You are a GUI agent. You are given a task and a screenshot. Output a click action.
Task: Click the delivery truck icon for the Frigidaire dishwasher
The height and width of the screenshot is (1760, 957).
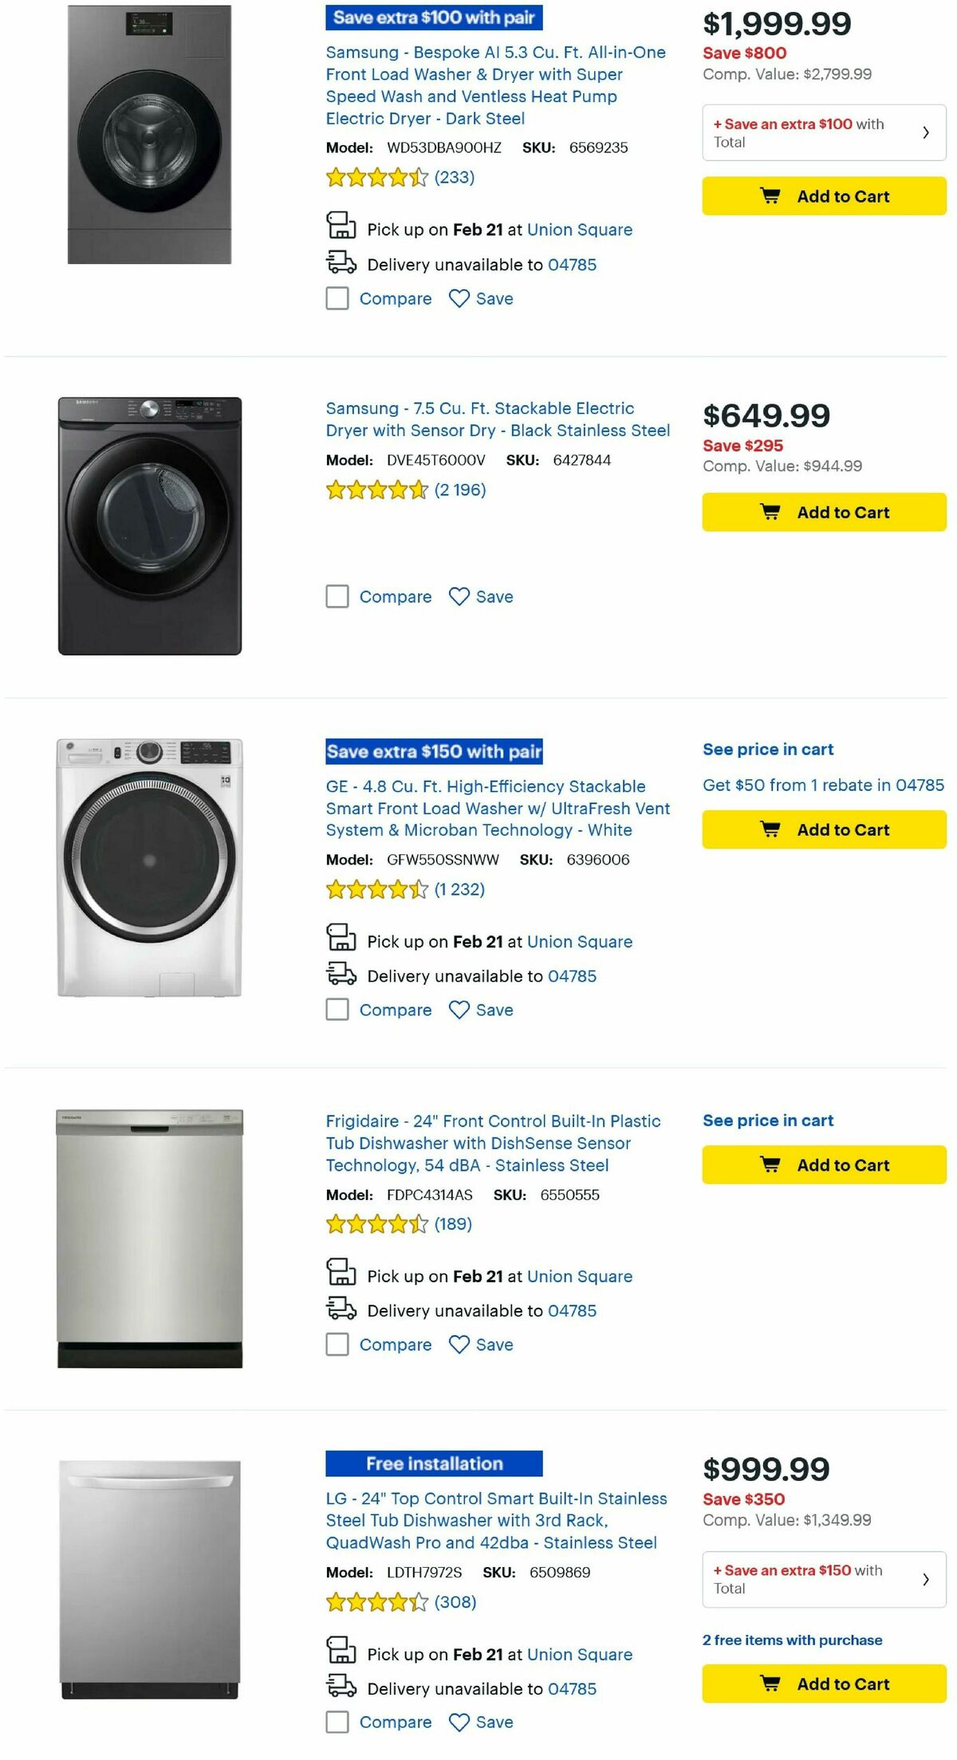341,1310
